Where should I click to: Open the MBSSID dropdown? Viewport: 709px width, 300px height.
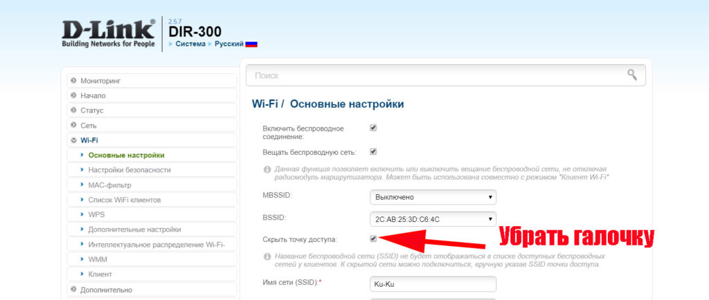click(433, 197)
